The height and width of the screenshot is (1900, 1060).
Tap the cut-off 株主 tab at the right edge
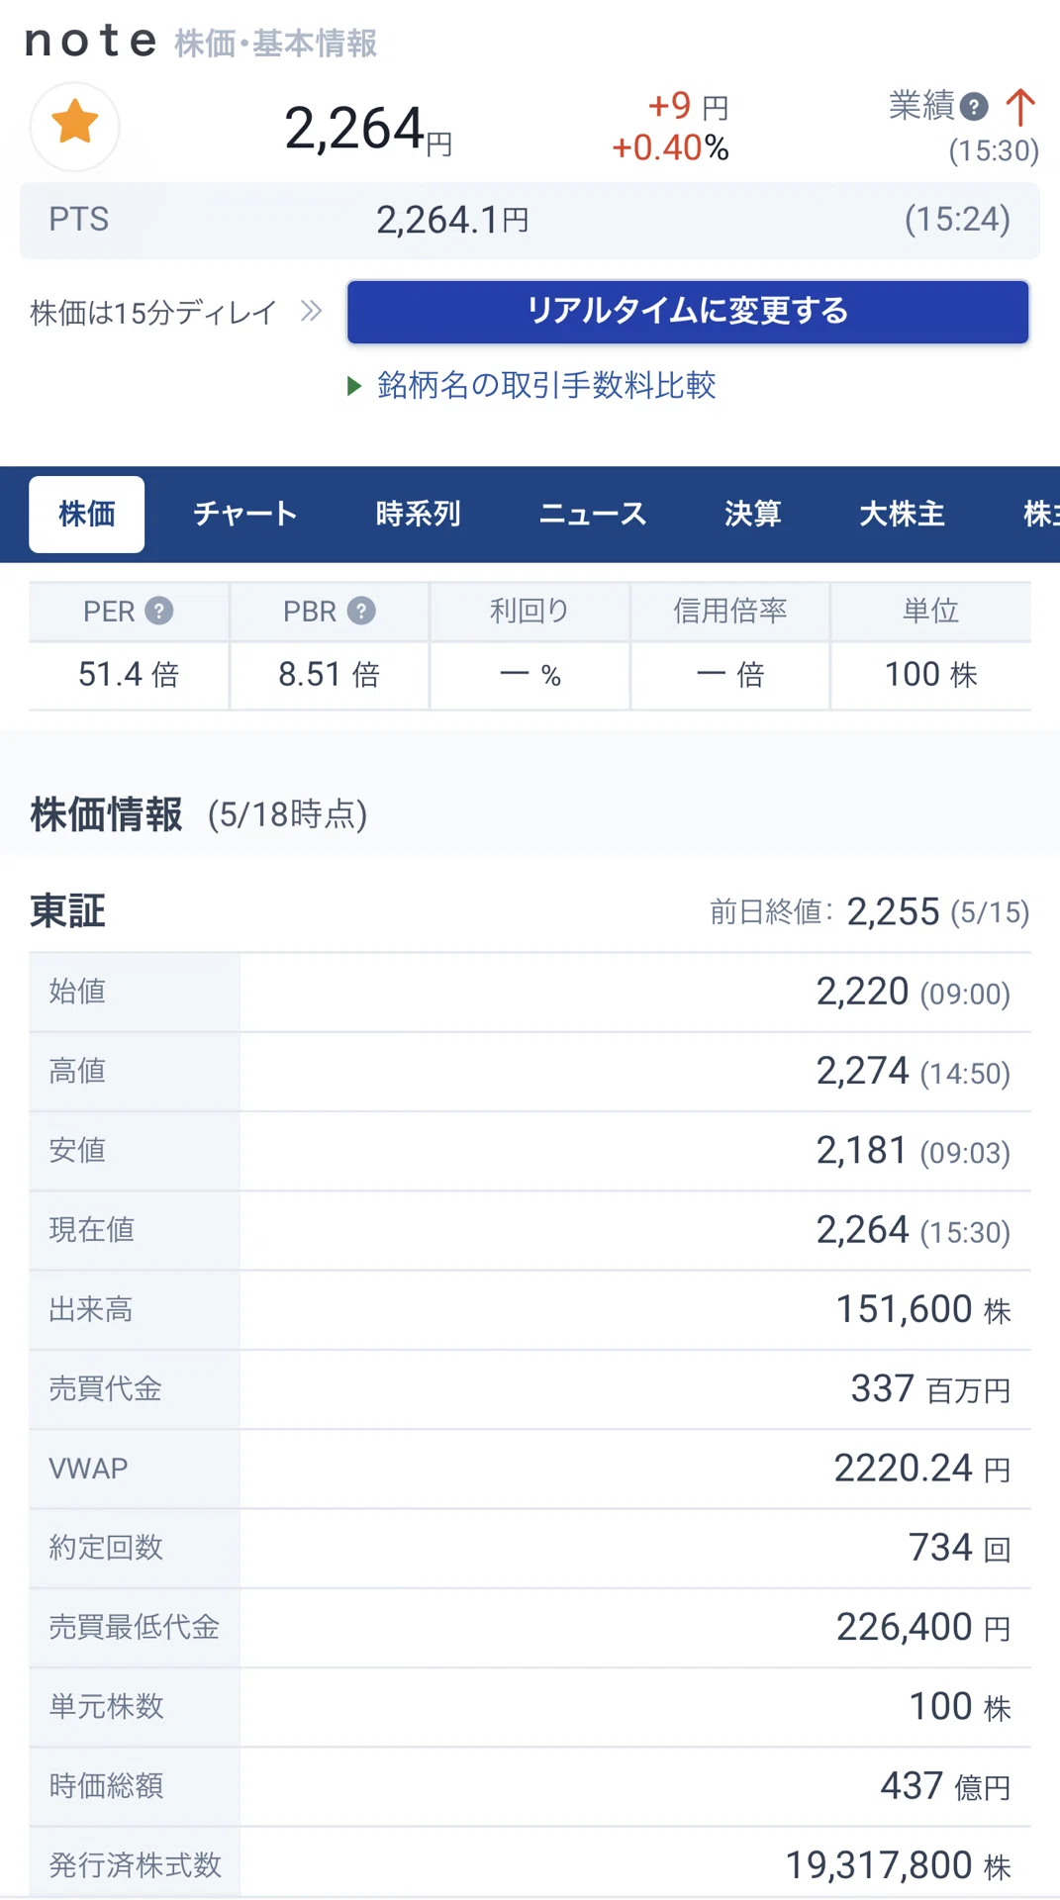click(1041, 515)
